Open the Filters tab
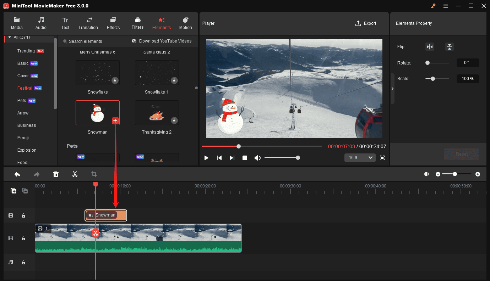The width and height of the screenshot is (490, 281). [x=137, y=23]
